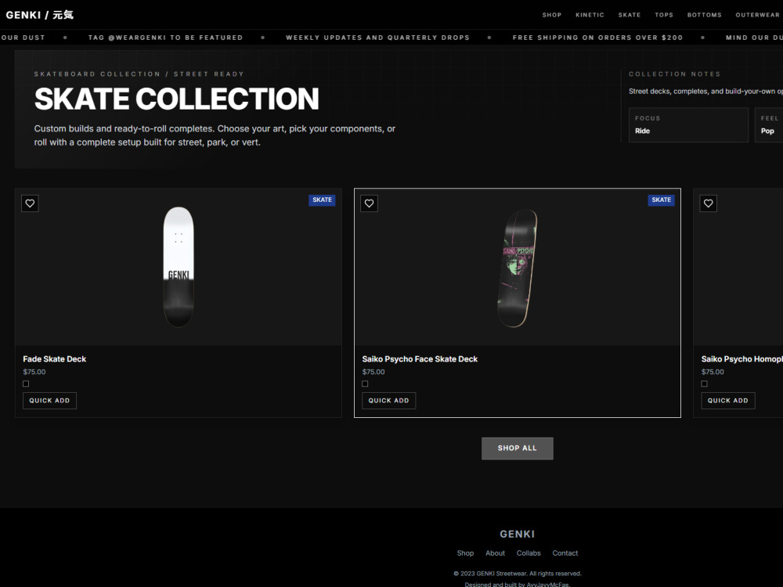Image resolution: width=783 pixels, height=587 pixels.
Task: Open the Tops navigation link
Action: click(664, 15)
